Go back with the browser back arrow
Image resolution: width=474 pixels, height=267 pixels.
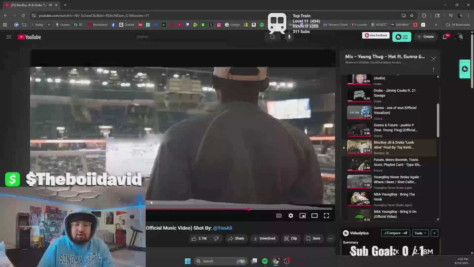coord(5,16)
